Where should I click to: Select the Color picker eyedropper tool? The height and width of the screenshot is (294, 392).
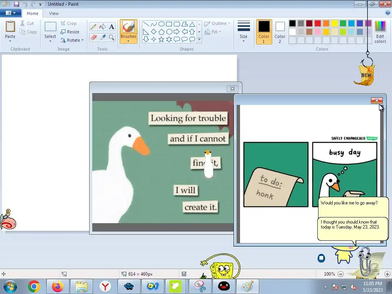pyautogui.click(x=103, y=38)
